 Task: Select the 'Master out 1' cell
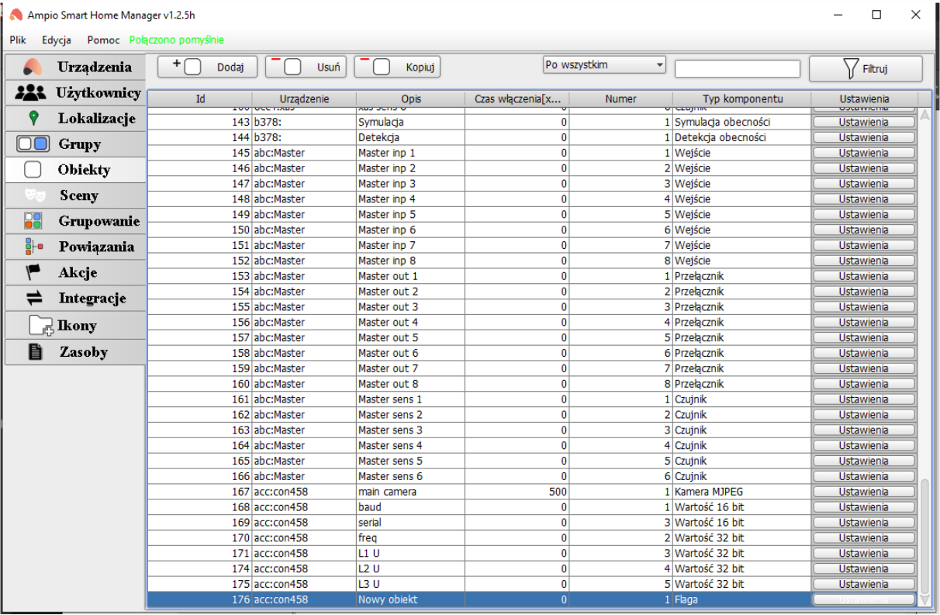tap(411, 276)
